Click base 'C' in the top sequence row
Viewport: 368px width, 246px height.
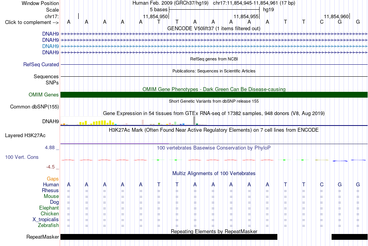(x=322, y=22)
